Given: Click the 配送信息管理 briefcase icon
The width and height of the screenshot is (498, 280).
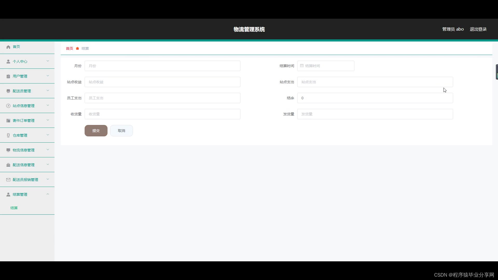Looking at the screenshot, I should pyautogui.click(x=8, y=165).
